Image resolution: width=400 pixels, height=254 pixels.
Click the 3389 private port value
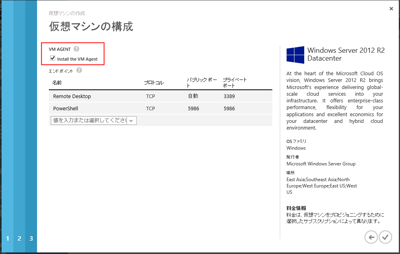point(229,96)
